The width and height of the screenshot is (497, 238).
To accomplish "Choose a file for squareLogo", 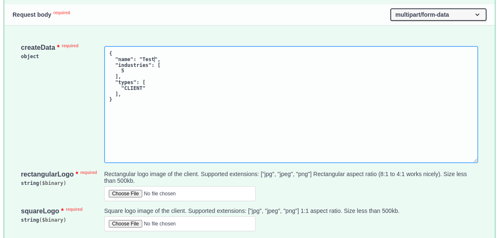I will point(125,224).
